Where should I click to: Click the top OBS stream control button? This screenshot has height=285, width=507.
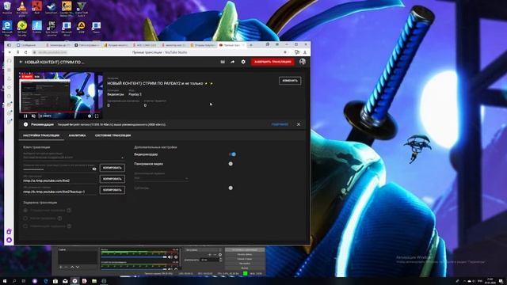(245, 250)
